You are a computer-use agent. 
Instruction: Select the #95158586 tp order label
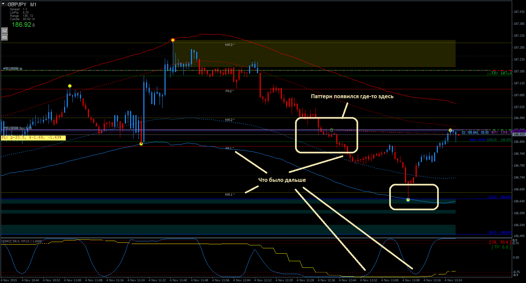click(13, 68)
